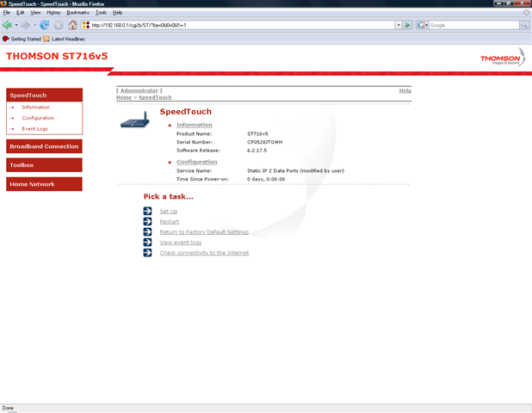Click the SpeedTouch router device image

click(135, 120)
